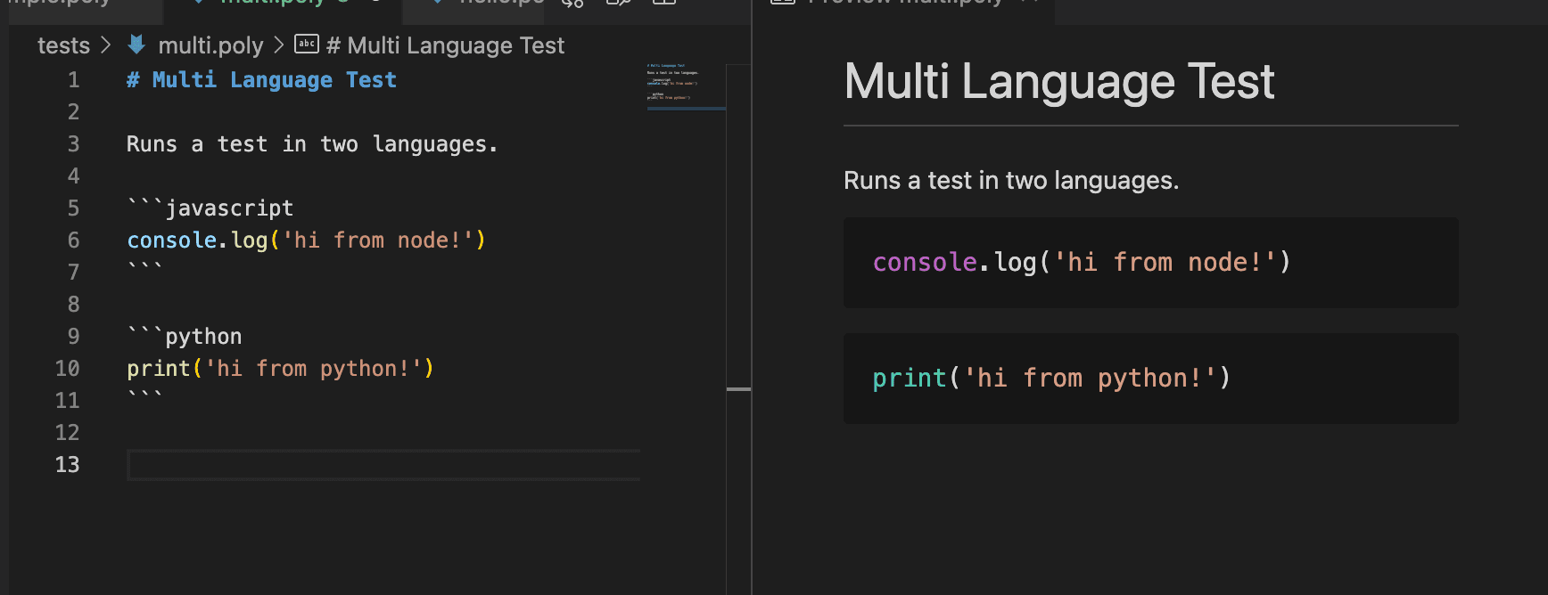Viewport: 1548px width, 595px height.
Task: Click line number 12 in the gutter
Action: [x=68, y=433]
